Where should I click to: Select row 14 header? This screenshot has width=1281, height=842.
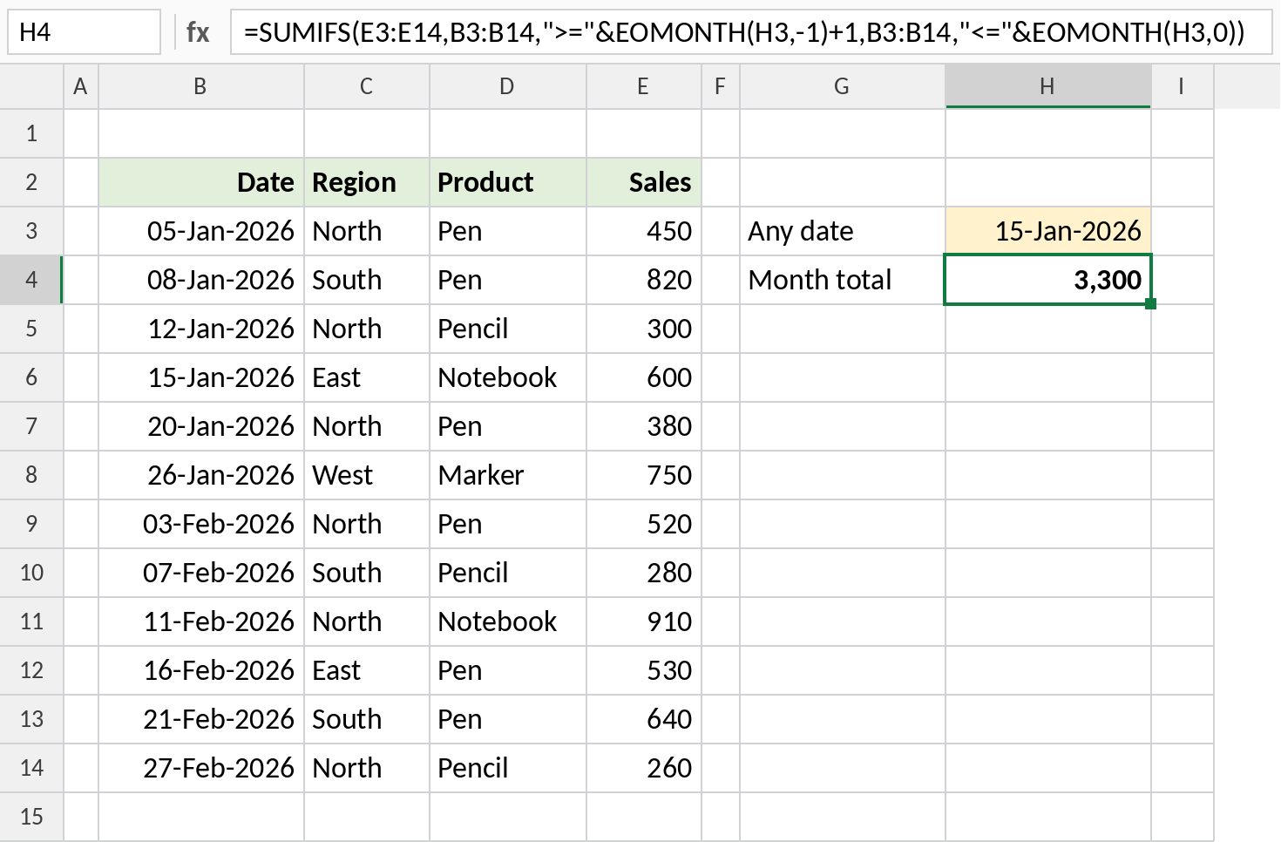pyautogui.click(x=31, y=768)
